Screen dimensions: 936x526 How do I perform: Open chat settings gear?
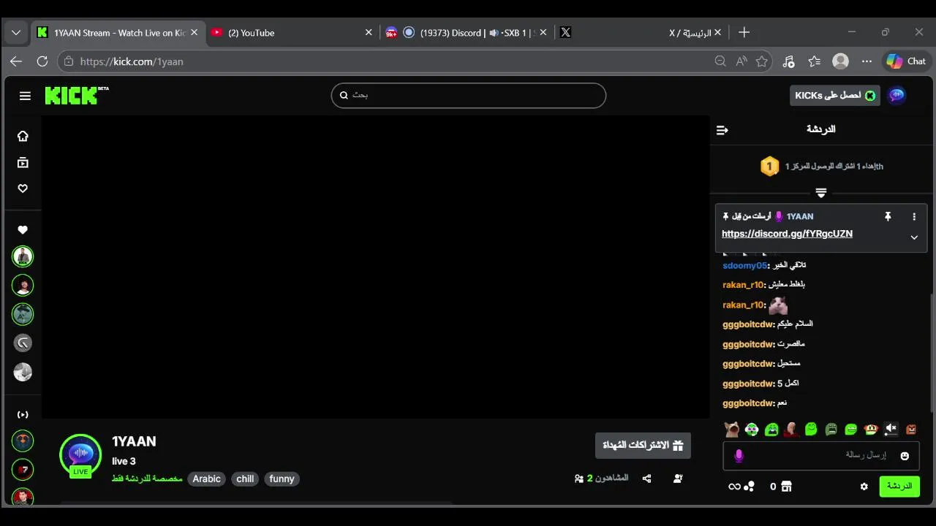864,487
